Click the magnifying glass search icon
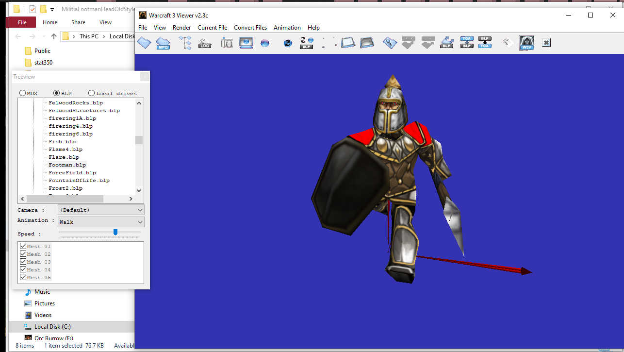Viewport: 624px width, 352px height. point(389,43)
